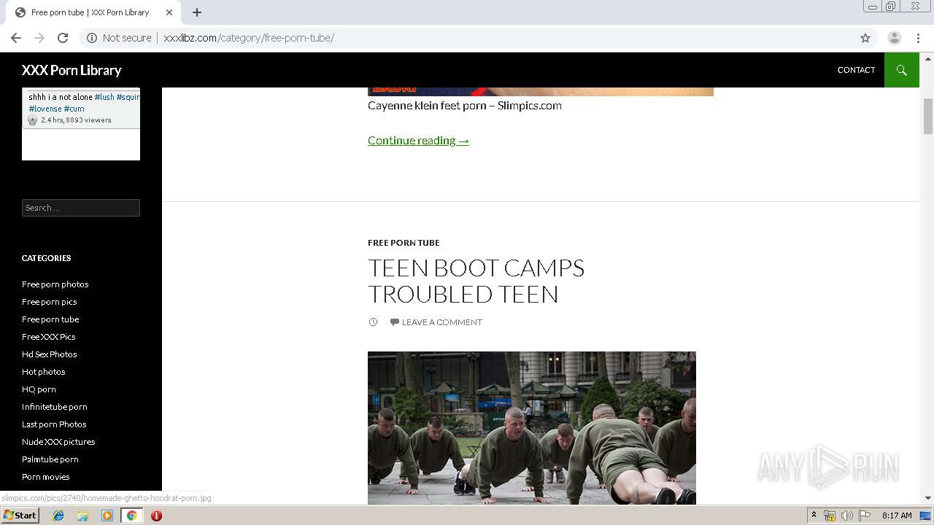Open Action Center flag icon
This screenshot has height=525, width=934.
[865, 516]
